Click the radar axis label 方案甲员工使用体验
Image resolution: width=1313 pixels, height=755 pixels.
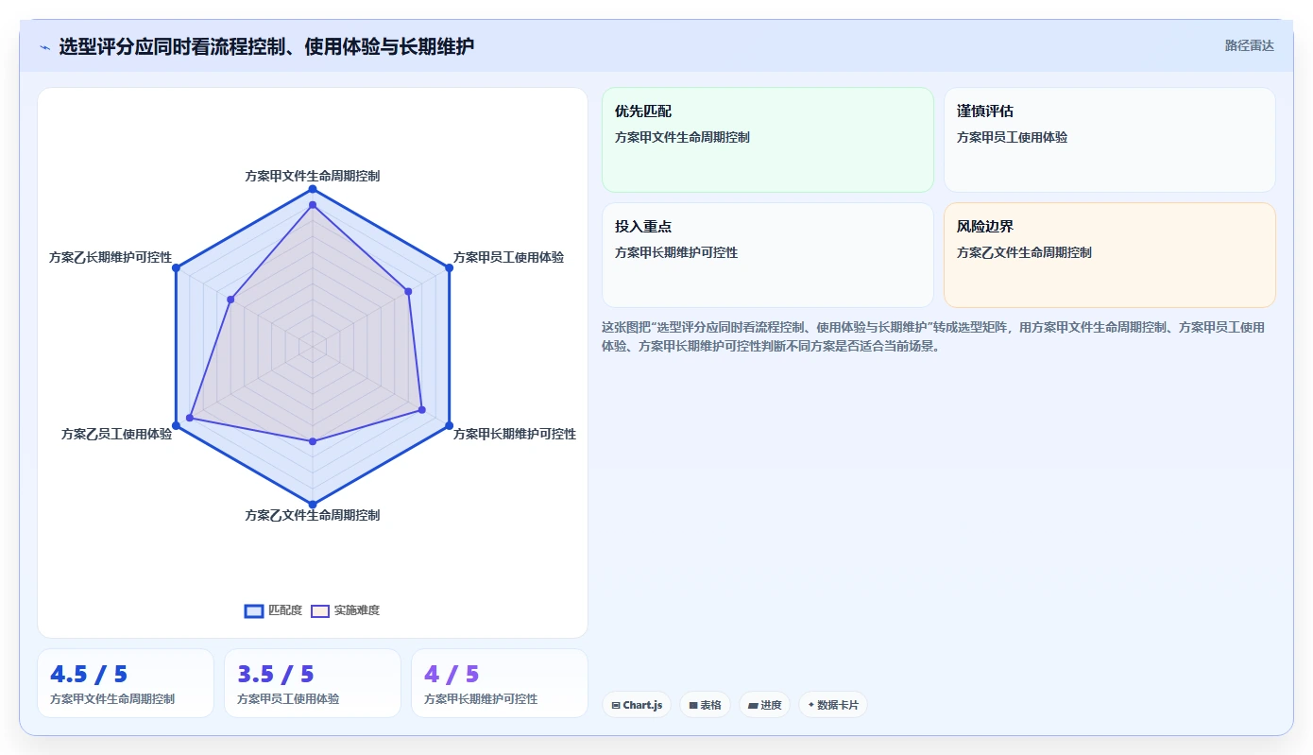[509, 257]
